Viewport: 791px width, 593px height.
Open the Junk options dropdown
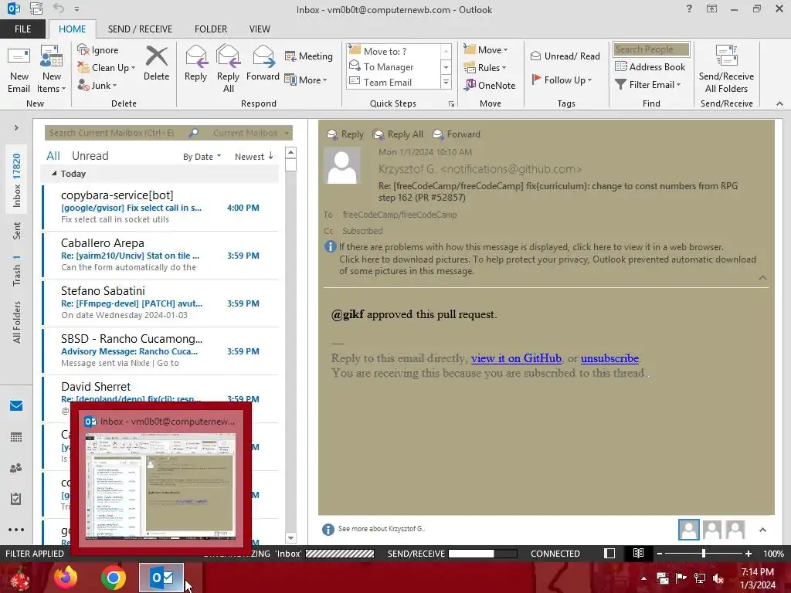click(x=97, y=85)
